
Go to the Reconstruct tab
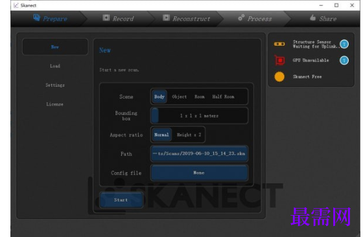tap(187, 19)
